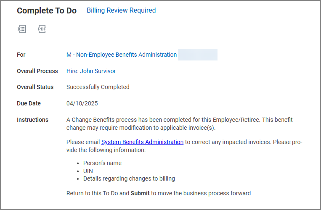This screenshot has height=210, width=321.
Task: Click the 04/10/2025 due date value
Action: (x=82, y=103)
